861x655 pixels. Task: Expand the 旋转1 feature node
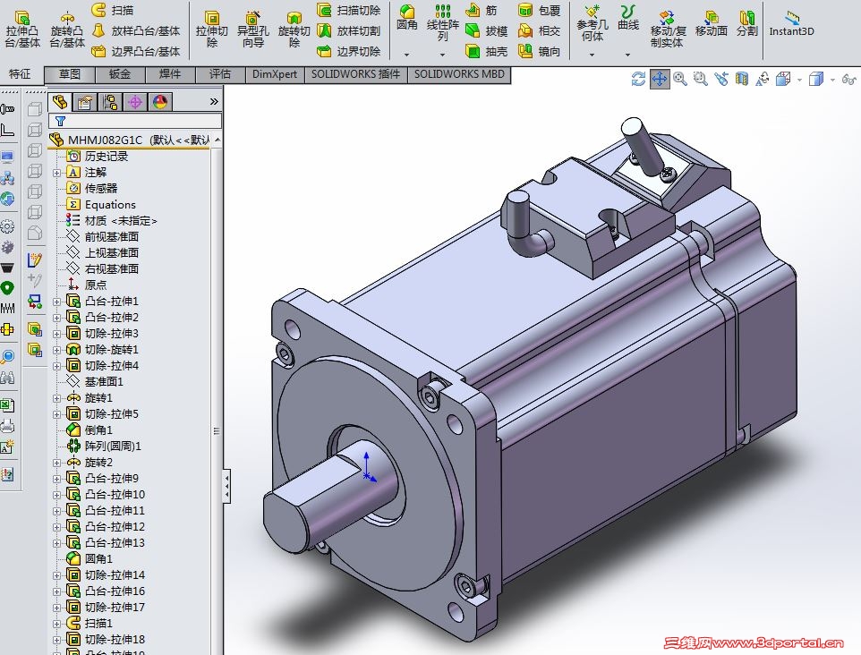point(56,398)
